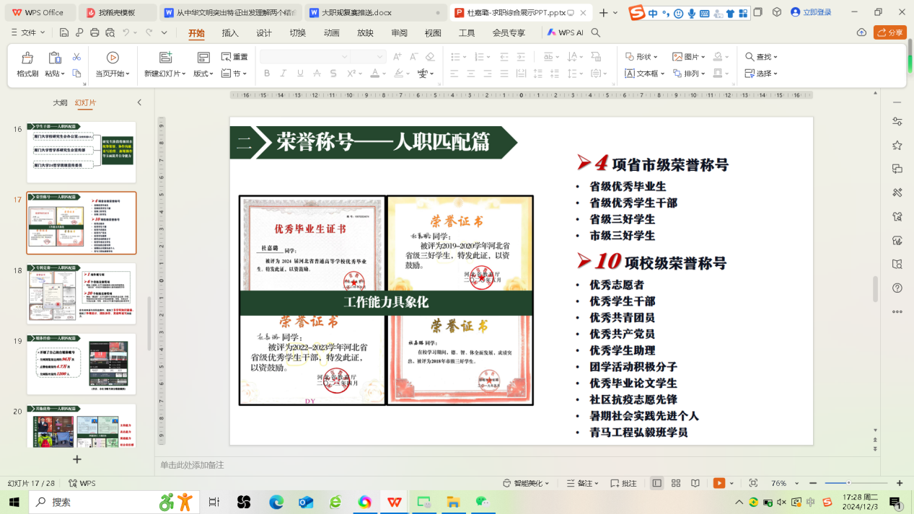Open the 76% zoom level dropdown
The height and width of the screenshot is (514, 914).
click(783, 483)
